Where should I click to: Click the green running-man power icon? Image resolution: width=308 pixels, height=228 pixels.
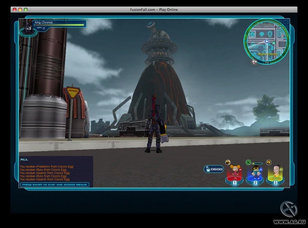click(248, 163)
